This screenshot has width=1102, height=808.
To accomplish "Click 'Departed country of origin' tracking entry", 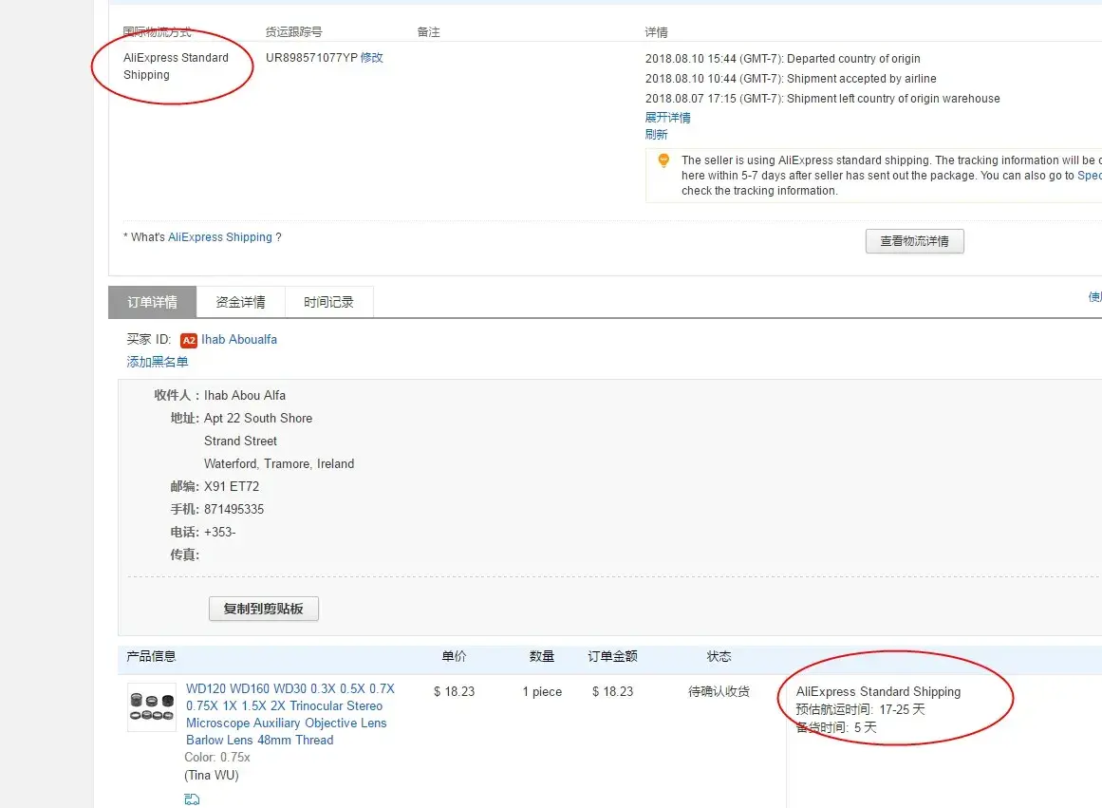I will click(783, 59).
